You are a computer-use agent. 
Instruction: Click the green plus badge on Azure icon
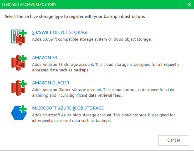tap(23, 109)
